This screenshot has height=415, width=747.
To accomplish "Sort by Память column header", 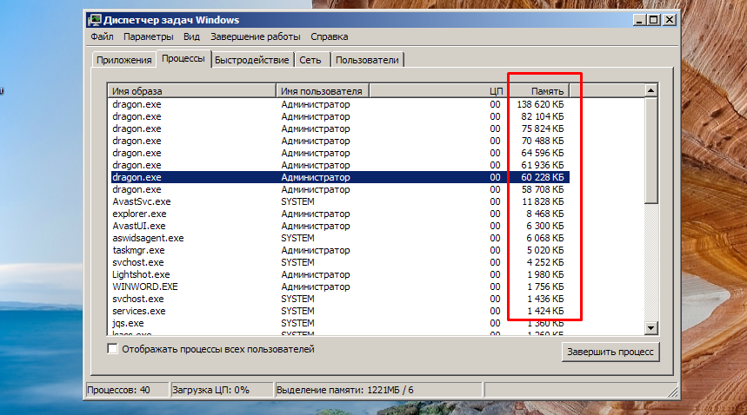I will 537,91.
